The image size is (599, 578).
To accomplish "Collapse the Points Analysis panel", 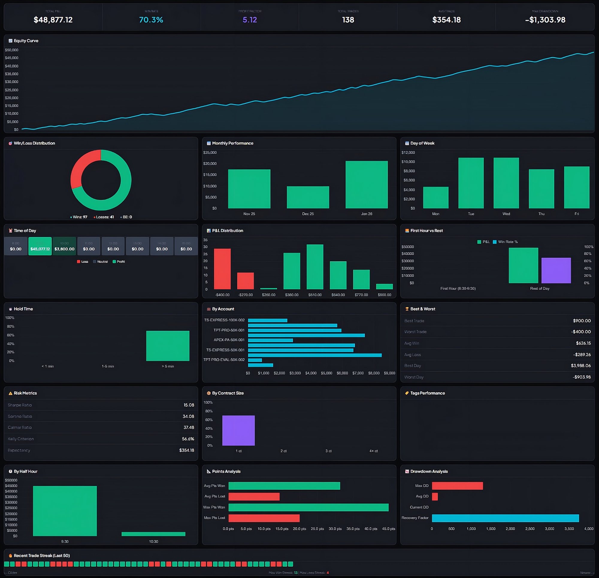I will click(x=226, y=471).
